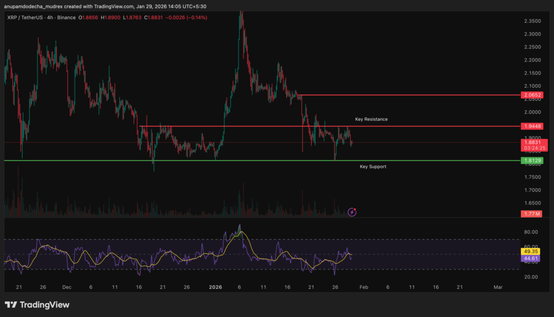Click the red notification dot on the boost icon

[355, 209]
